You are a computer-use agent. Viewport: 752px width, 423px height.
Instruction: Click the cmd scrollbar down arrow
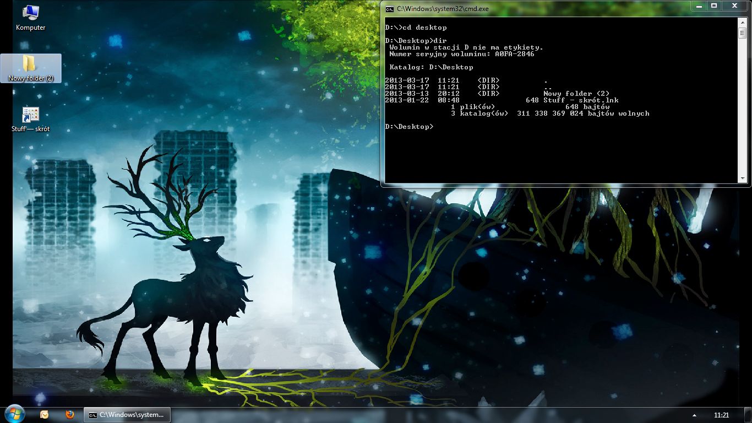743,179
